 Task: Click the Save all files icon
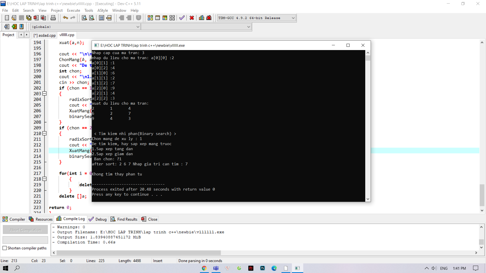(29, 18)
